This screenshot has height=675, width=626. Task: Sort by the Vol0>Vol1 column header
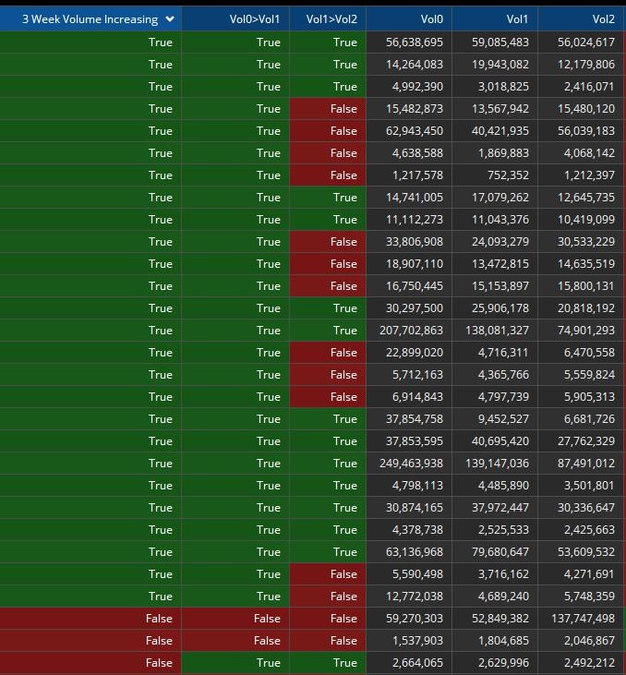pos(254,19)
